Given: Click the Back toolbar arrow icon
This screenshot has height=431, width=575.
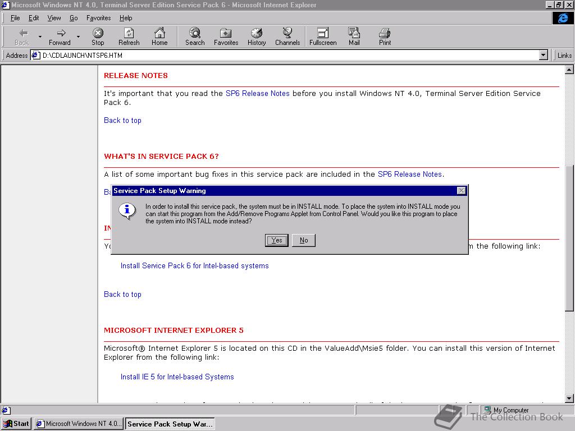Looking at the screenshot, I should coord(22,33).
